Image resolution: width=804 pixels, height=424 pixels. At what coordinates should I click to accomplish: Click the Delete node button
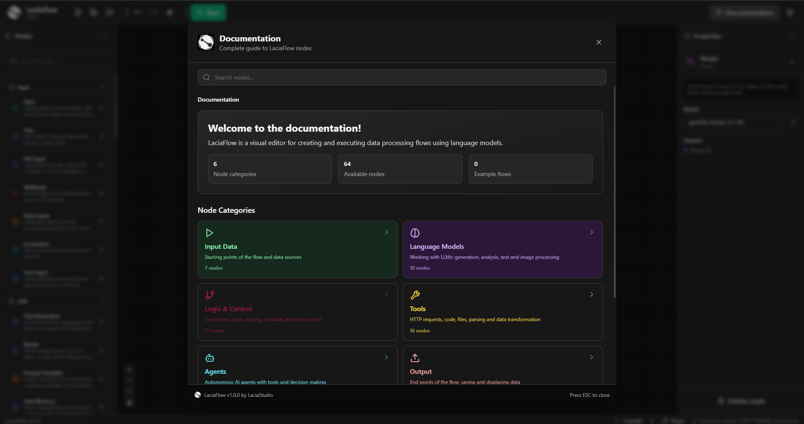point(740,401)
